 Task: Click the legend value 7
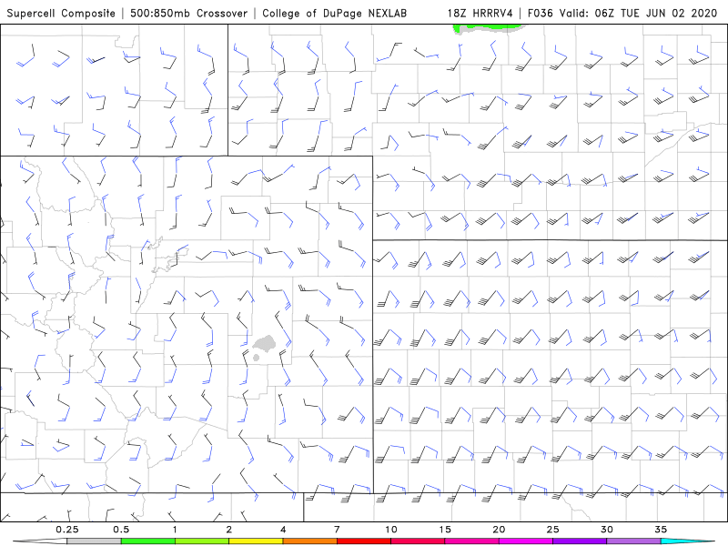click(337, 530)
